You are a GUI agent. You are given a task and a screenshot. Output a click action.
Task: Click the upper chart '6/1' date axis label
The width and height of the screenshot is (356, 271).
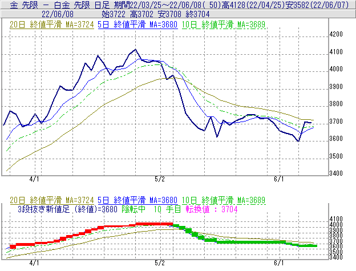click(278, 179)
